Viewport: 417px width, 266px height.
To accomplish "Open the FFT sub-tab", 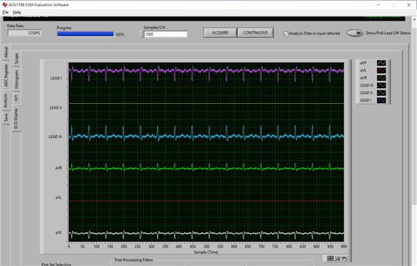I will tap(16, 98).
